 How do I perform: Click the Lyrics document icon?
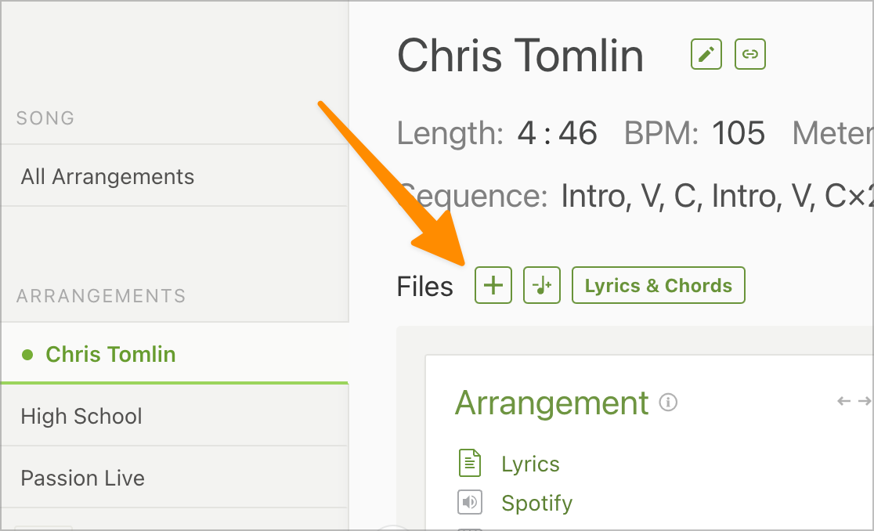[x=470, y=463]
